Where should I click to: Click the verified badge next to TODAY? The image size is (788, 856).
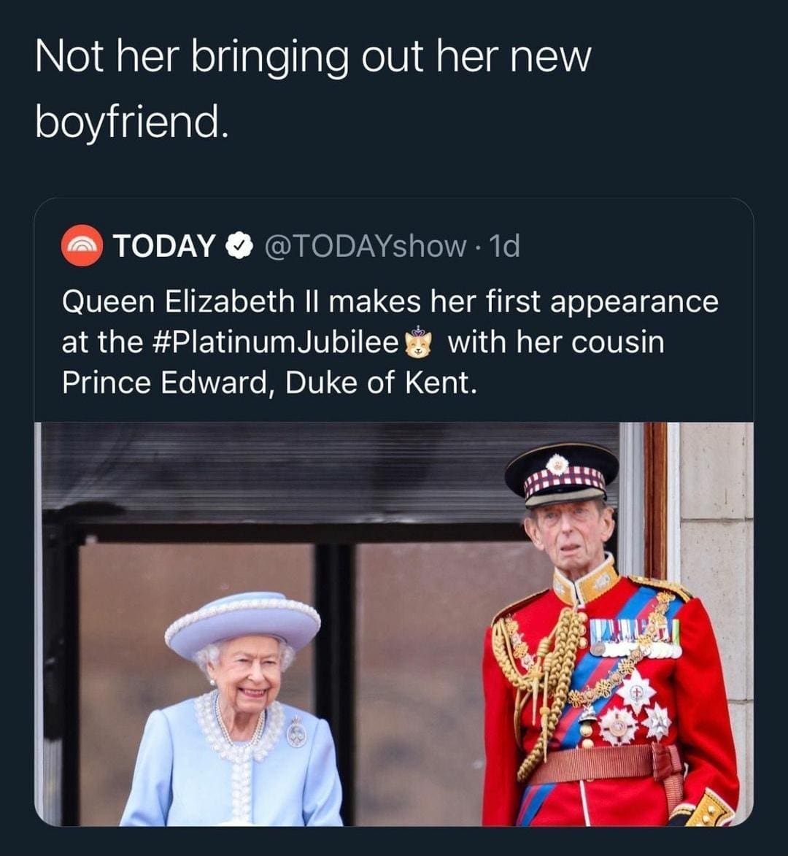[x=238, y=246]
